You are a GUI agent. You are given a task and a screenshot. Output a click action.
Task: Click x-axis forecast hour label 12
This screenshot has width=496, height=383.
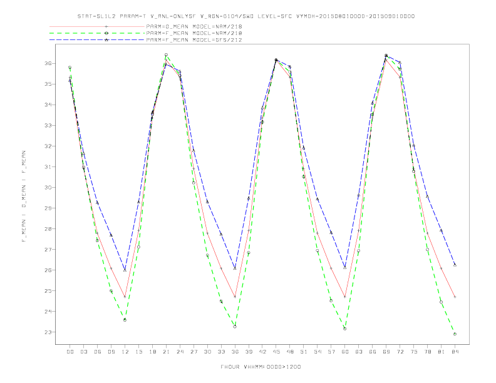pos(125,352)
